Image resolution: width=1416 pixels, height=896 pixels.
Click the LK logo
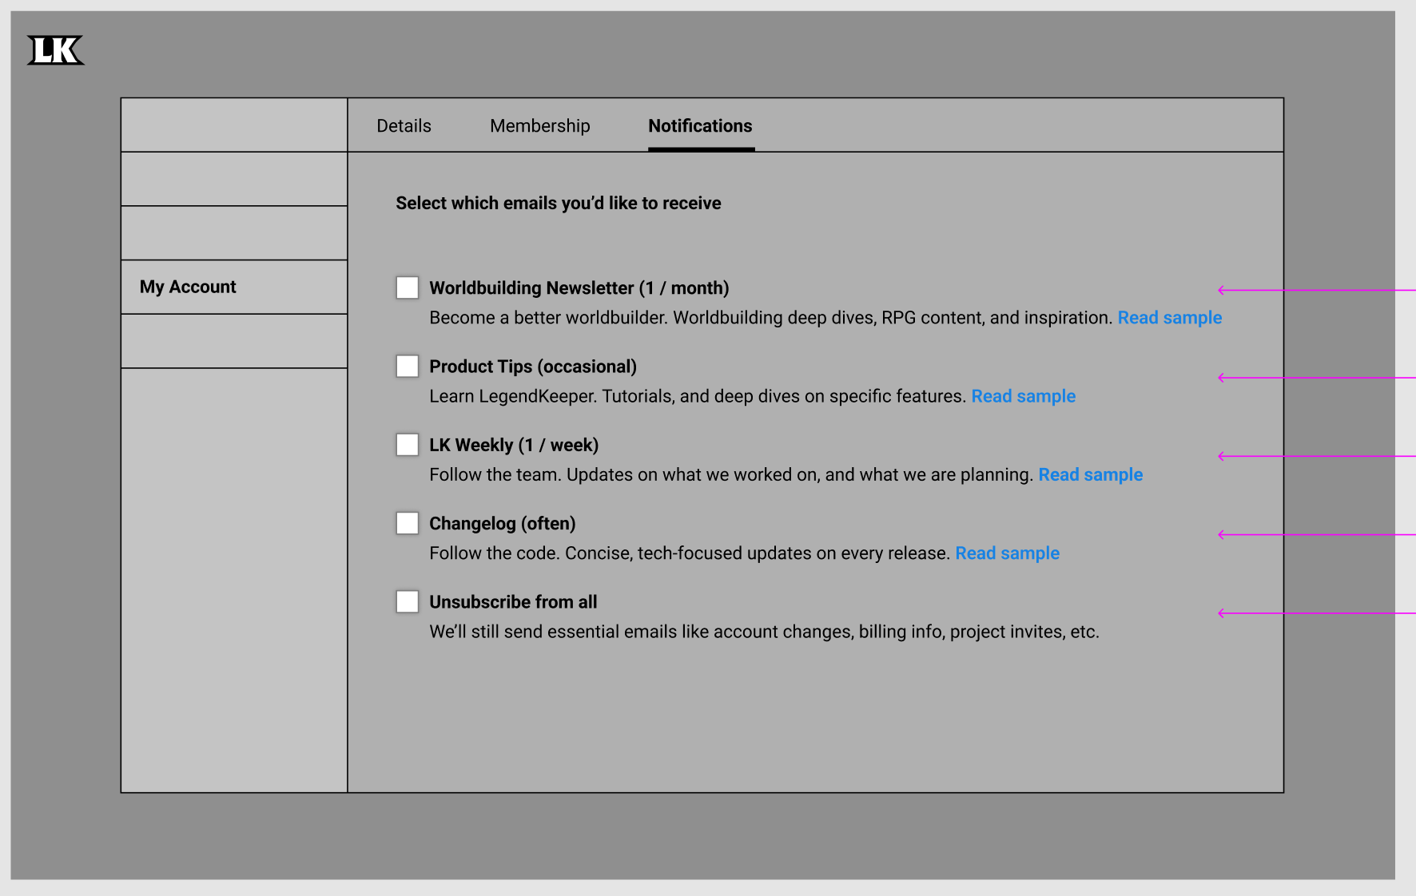[x=56, y=50]
